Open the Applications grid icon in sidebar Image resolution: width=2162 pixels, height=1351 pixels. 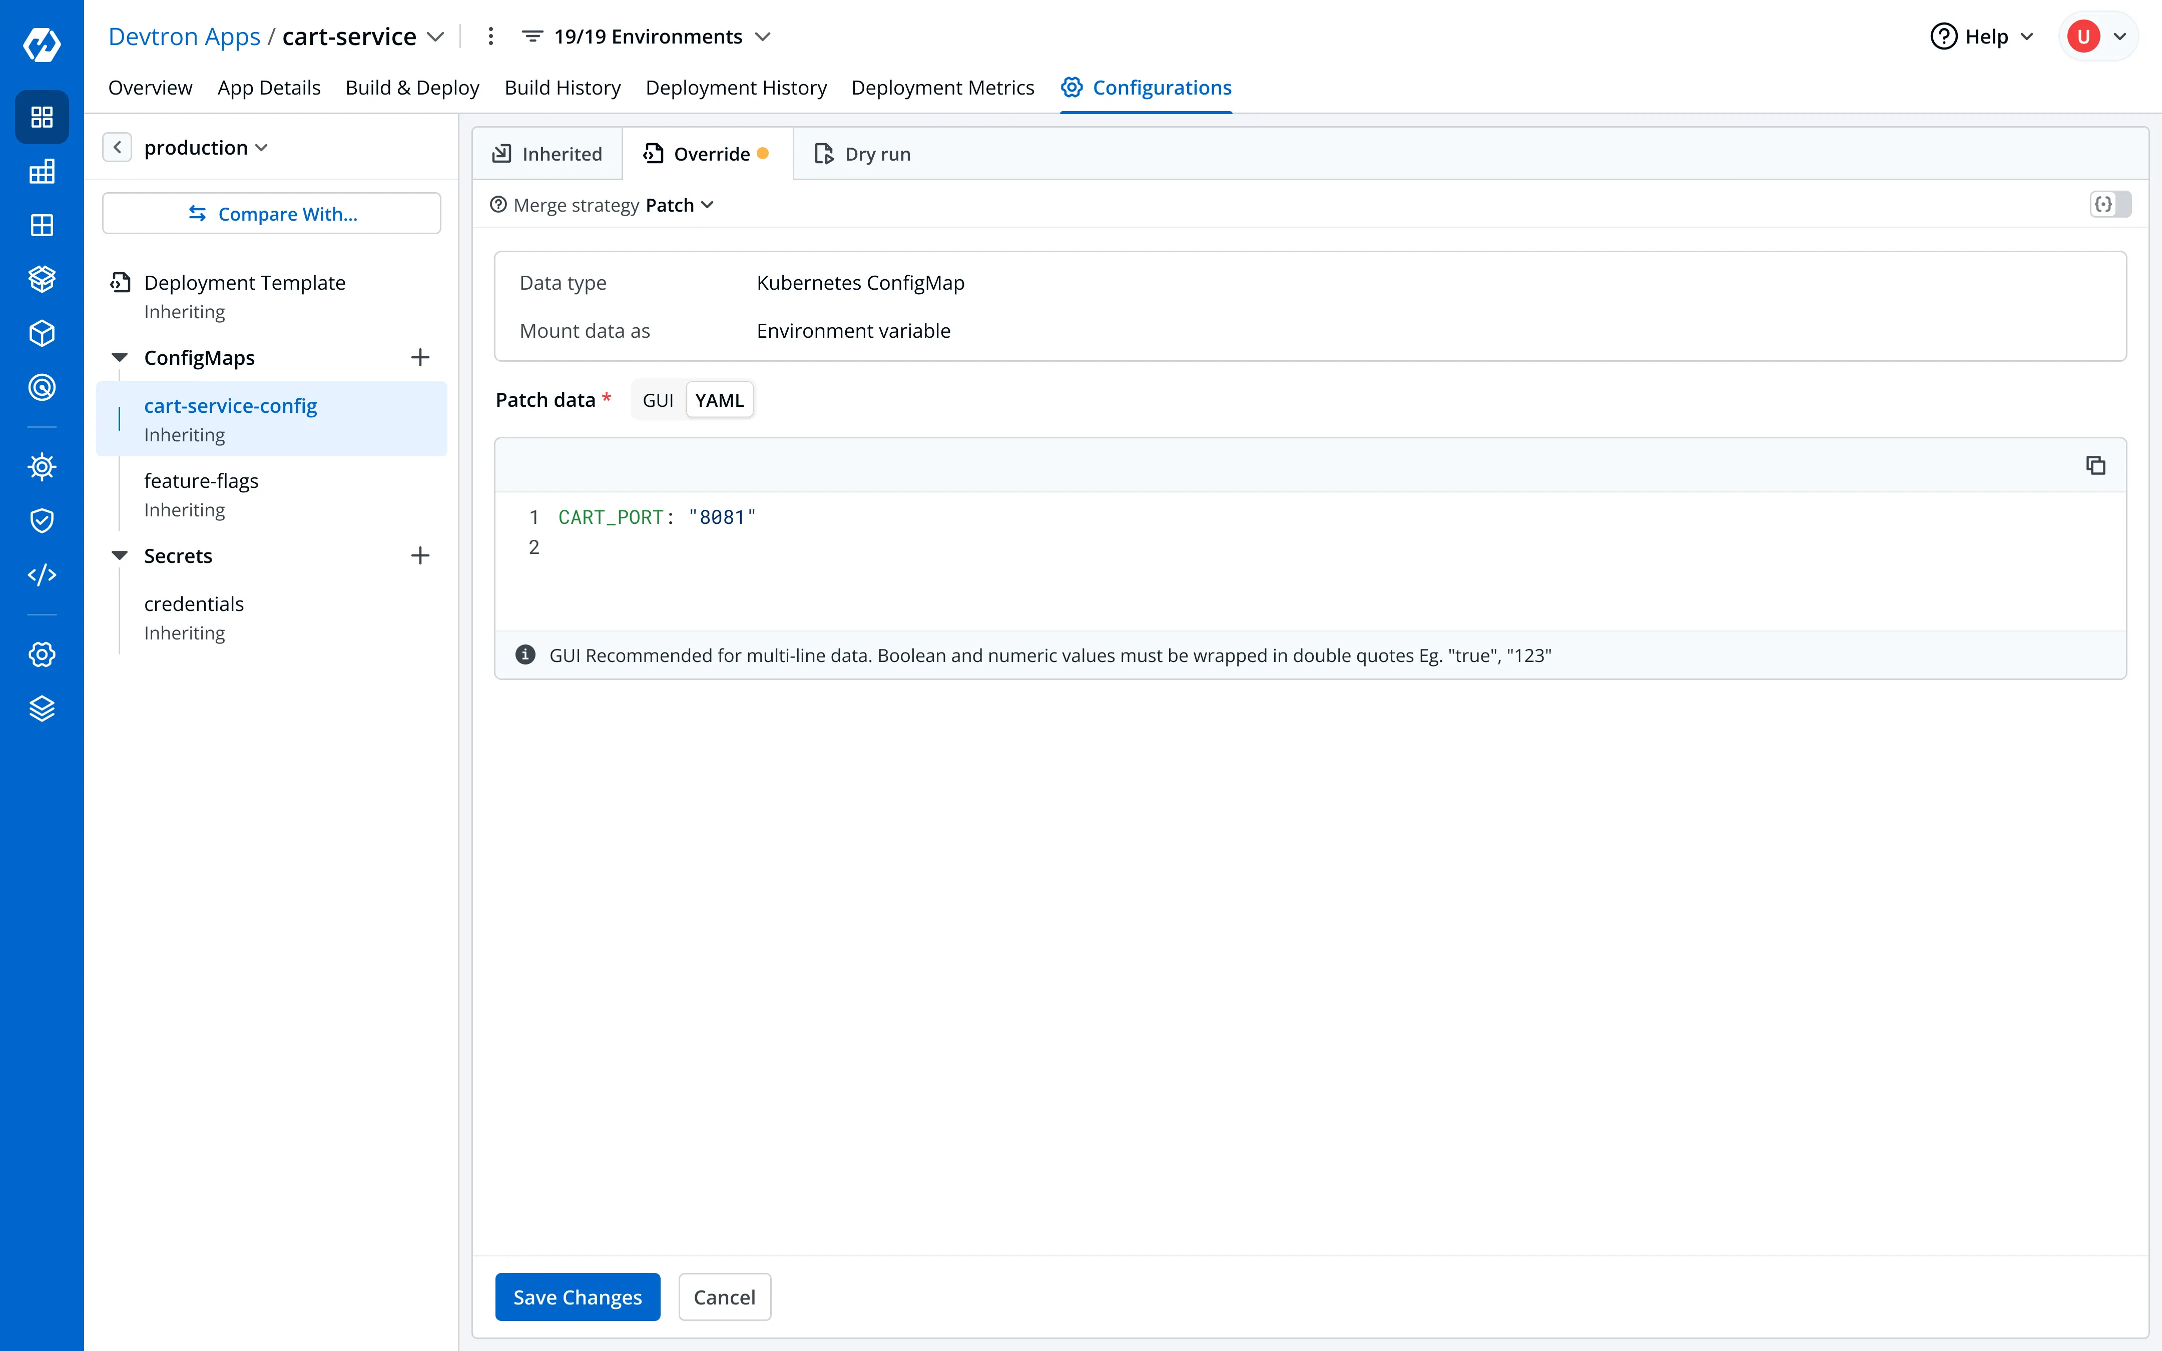[x=42, y=117]
